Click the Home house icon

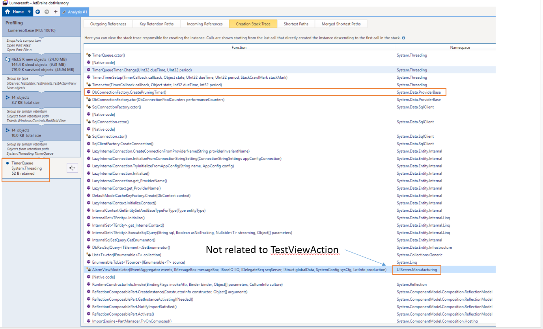point(7,12)
